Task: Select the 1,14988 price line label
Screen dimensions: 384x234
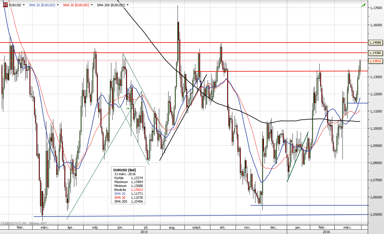Action: click(375, 43)
